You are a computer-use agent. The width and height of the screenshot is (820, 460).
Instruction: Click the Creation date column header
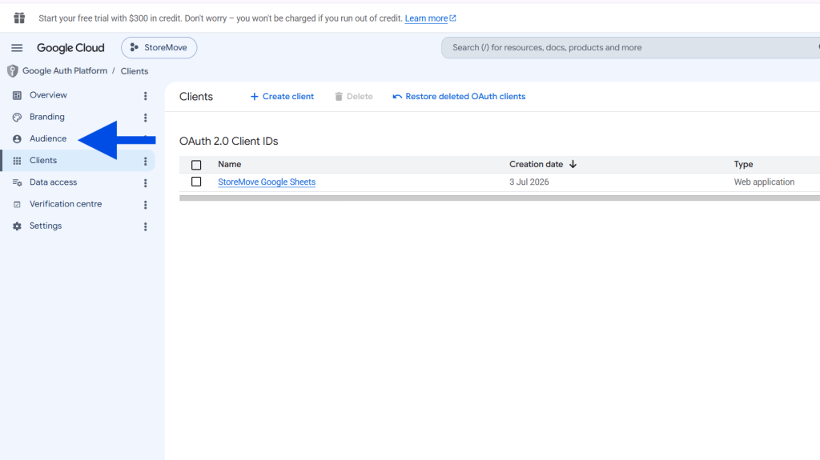tap(536, 164)
